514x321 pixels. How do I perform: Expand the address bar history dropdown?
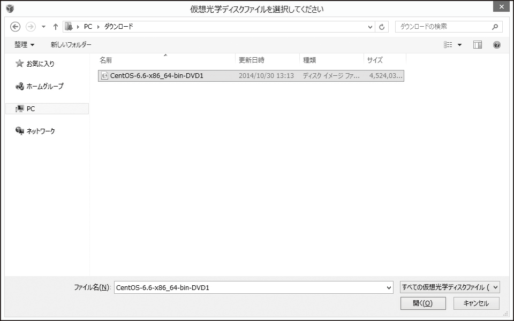(370, 27)
